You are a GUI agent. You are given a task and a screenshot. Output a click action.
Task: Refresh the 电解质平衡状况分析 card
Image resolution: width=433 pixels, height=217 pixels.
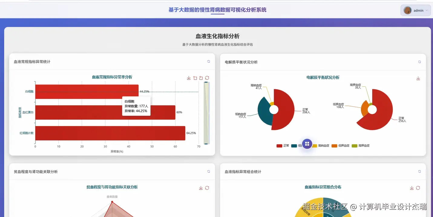pos(419,62)
